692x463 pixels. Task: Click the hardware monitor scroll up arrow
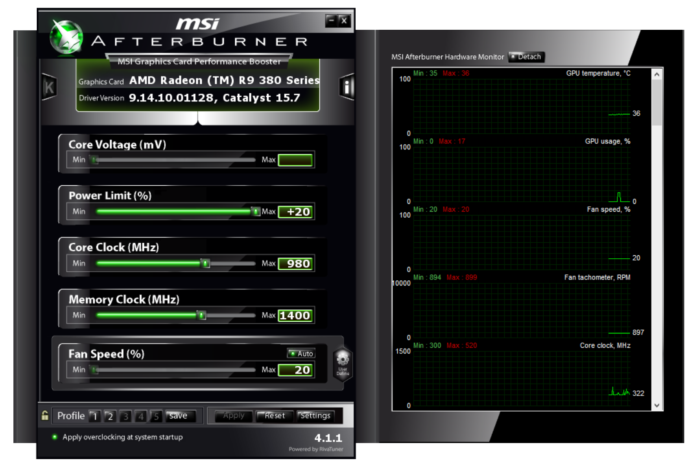click(x=657, y=74)
